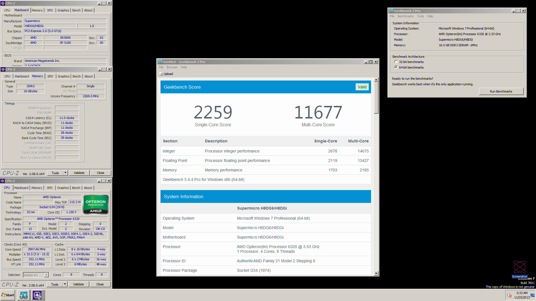Click the Uncore Frequency 2269.0 MHz field
536x301 pixels.
(91, 96)
